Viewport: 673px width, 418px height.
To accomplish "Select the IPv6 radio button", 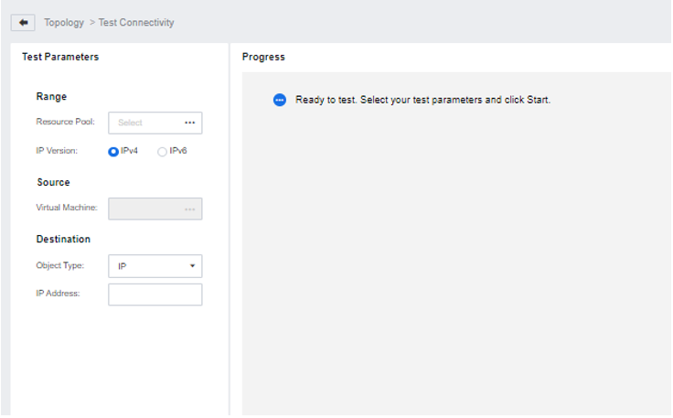I will 162,152.
